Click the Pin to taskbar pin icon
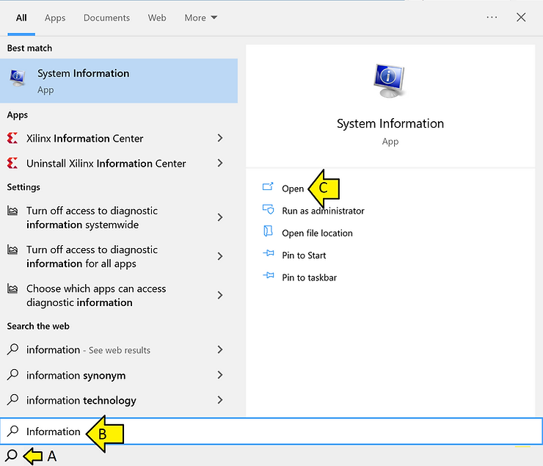 (268, 277)
